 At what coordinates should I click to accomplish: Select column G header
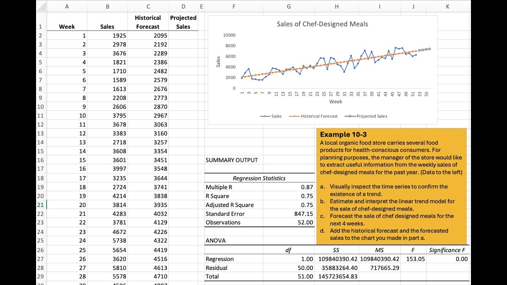coord(289,6)
